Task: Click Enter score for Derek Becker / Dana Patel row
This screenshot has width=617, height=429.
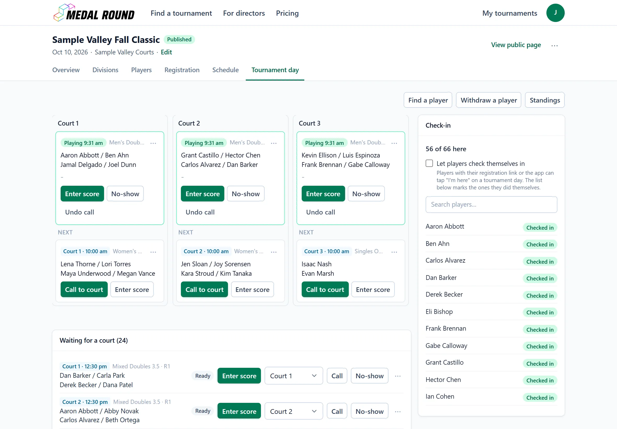Action: [239, 376]
